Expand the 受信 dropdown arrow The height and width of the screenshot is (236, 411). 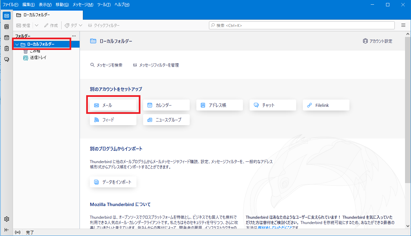tap(37, 25)
